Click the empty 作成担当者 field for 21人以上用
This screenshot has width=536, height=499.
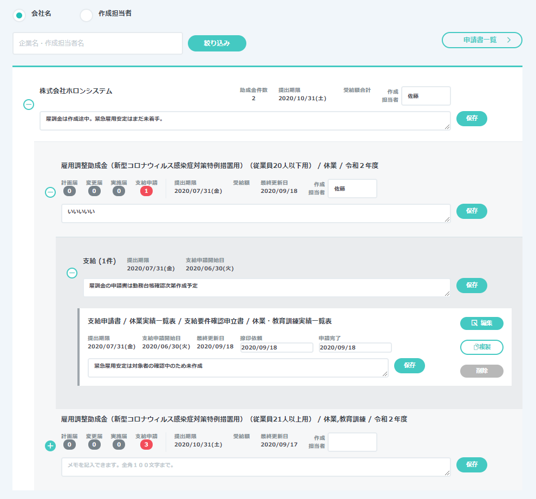(352, 442)
